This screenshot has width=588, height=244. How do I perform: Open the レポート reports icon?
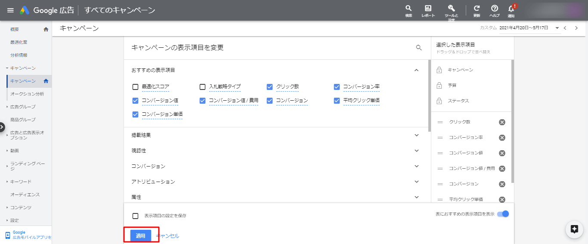pos(428,11)
